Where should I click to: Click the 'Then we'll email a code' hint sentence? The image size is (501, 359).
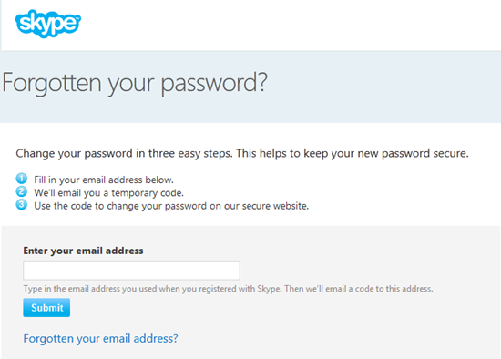(359, 289)
